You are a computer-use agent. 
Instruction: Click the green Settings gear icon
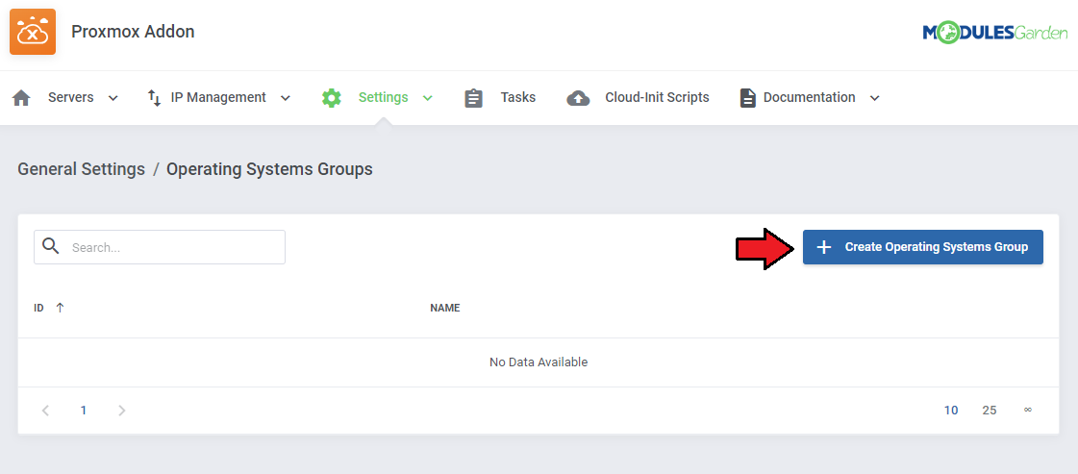click(x=332, y=98)
